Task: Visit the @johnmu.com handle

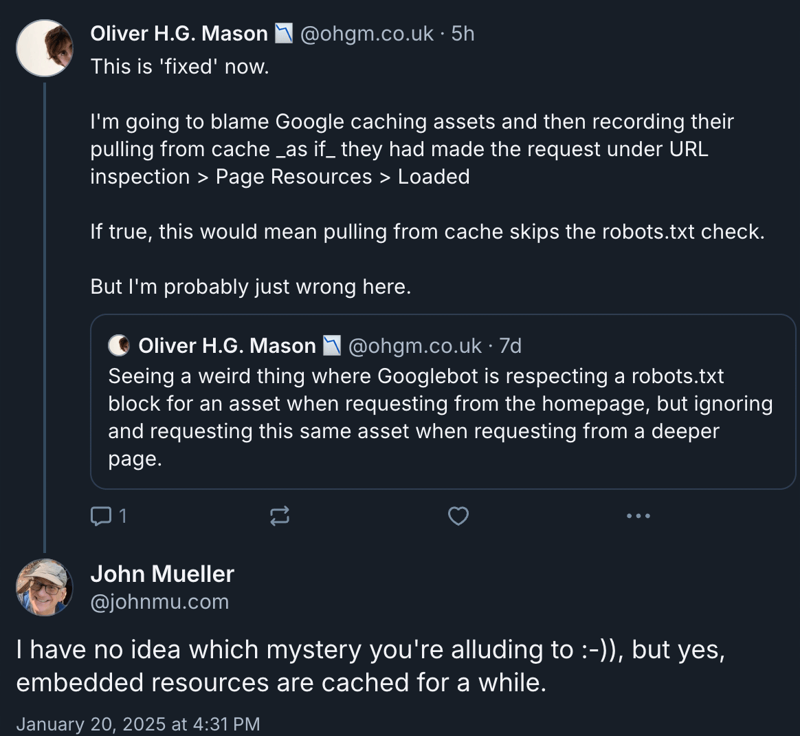Action: click(159, 601)
